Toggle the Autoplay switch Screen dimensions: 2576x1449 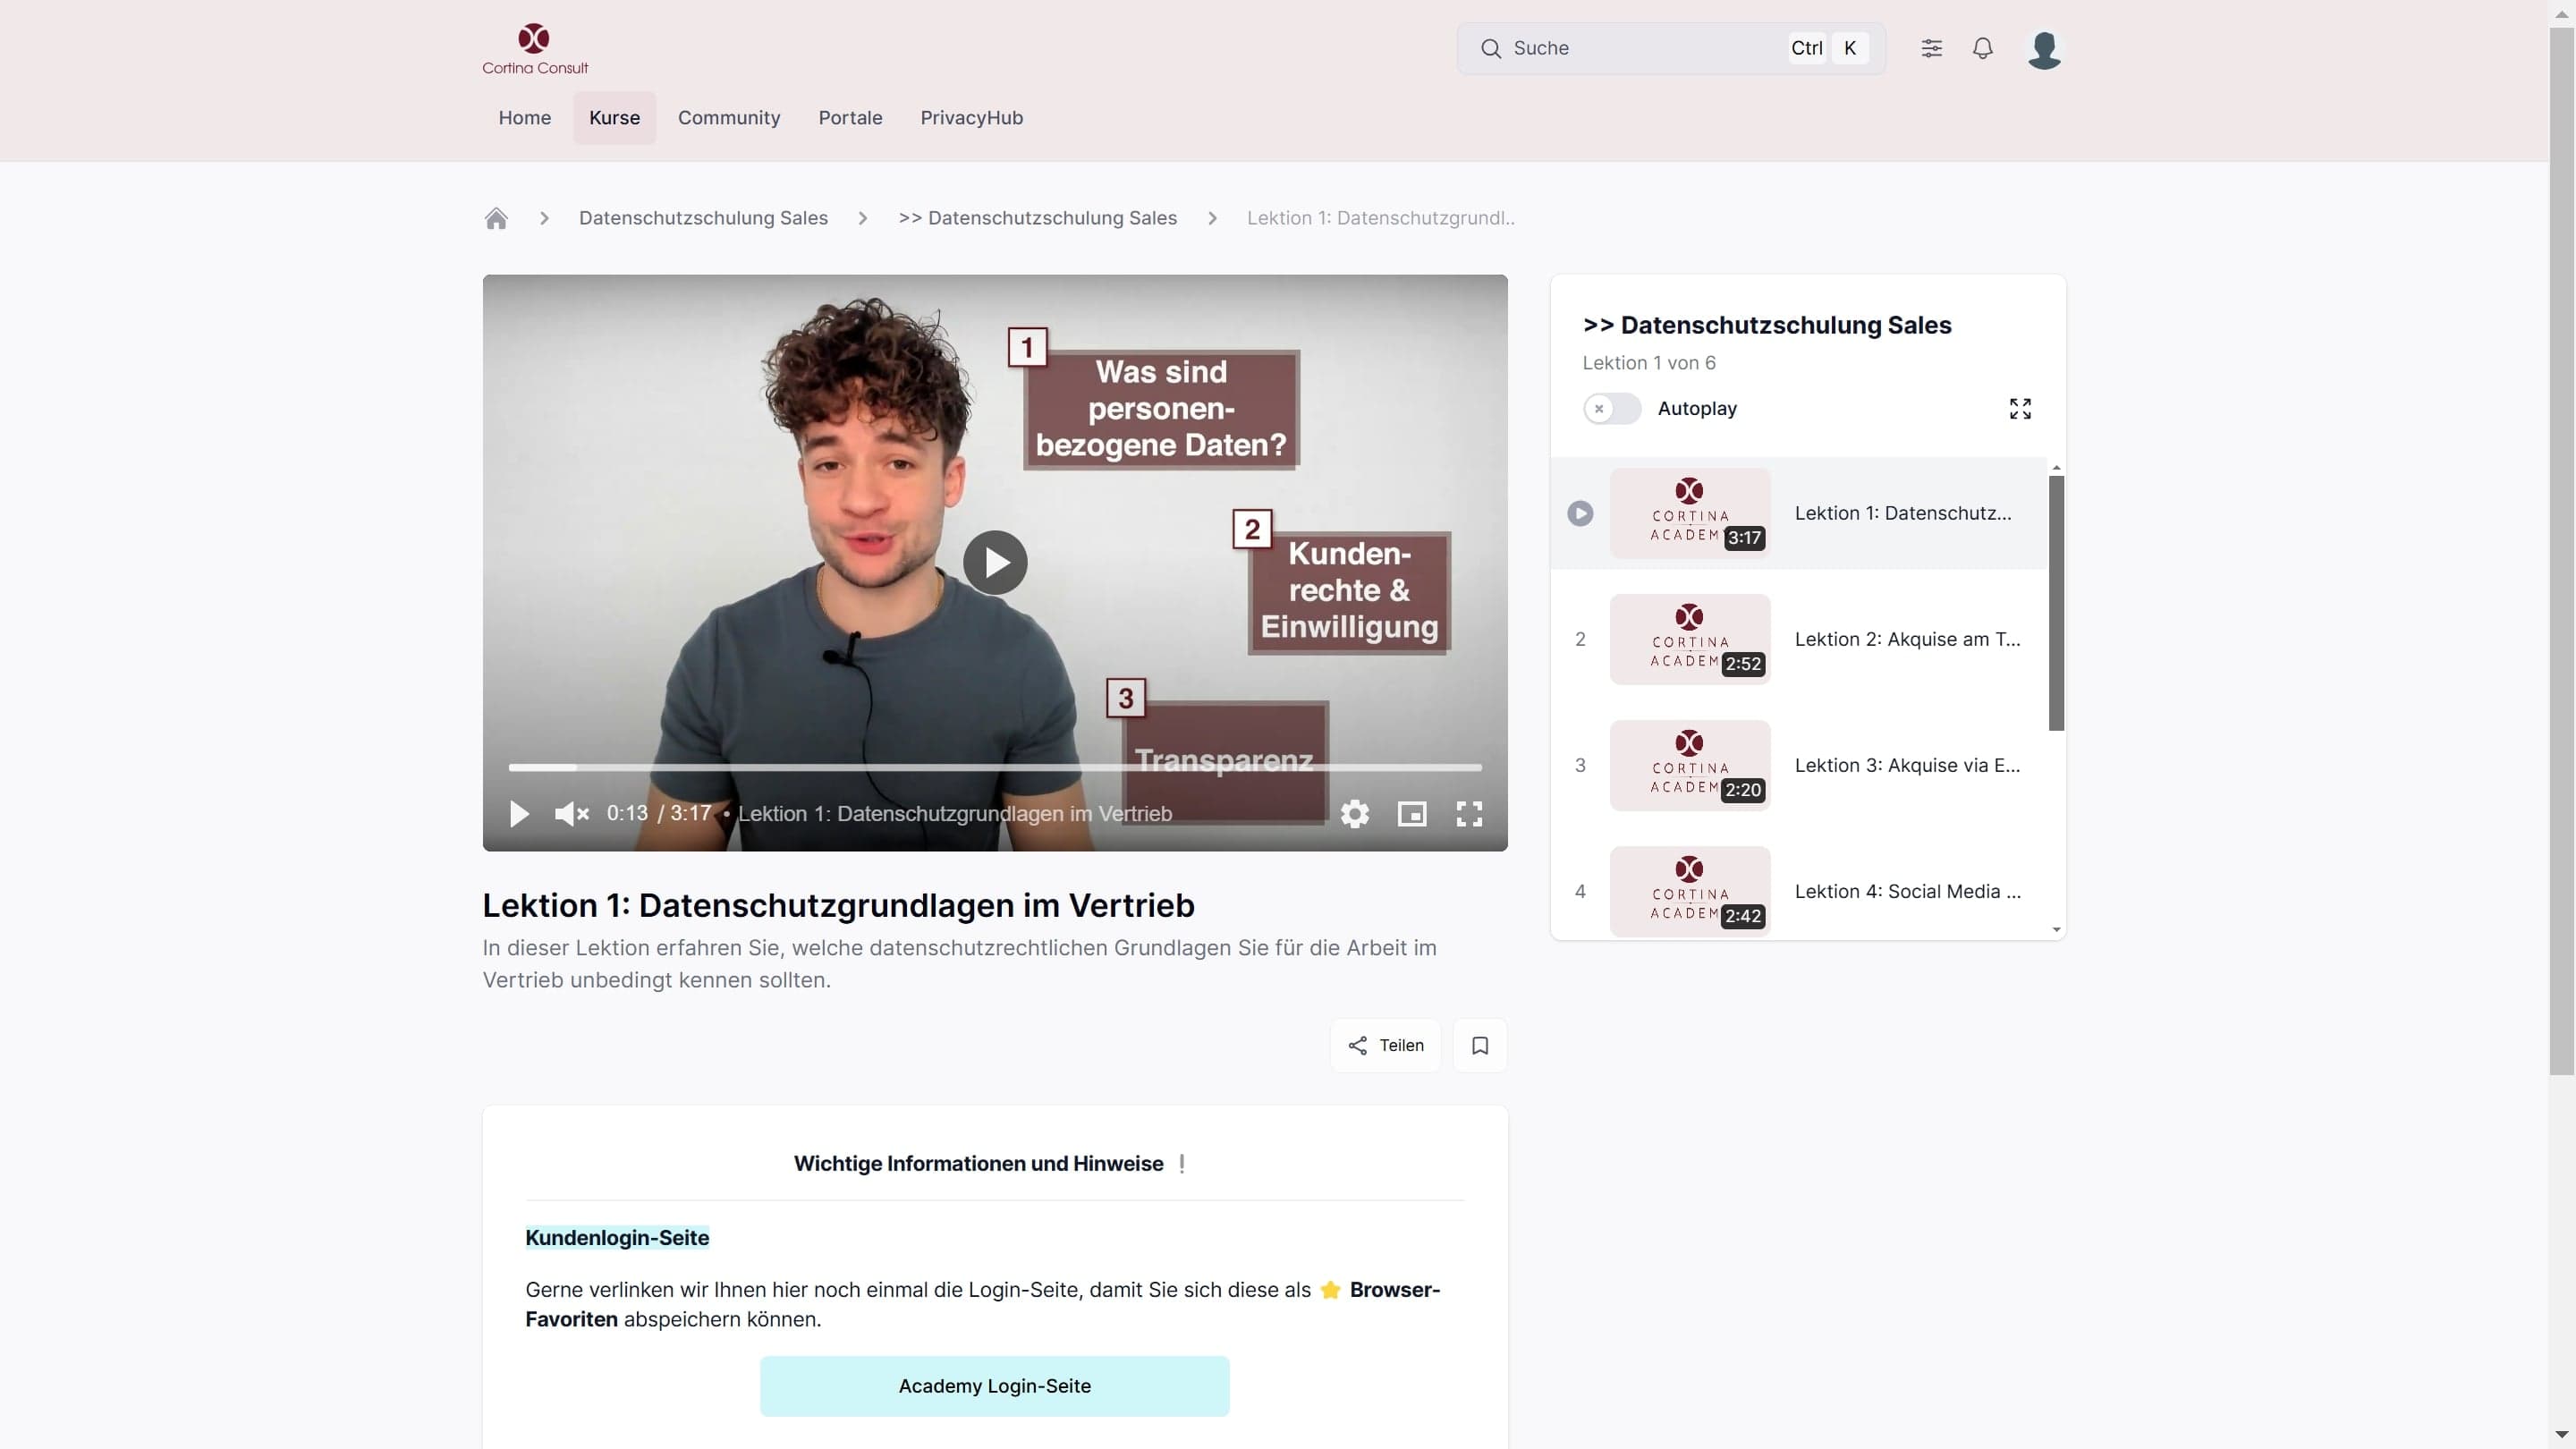point(1611,408)
